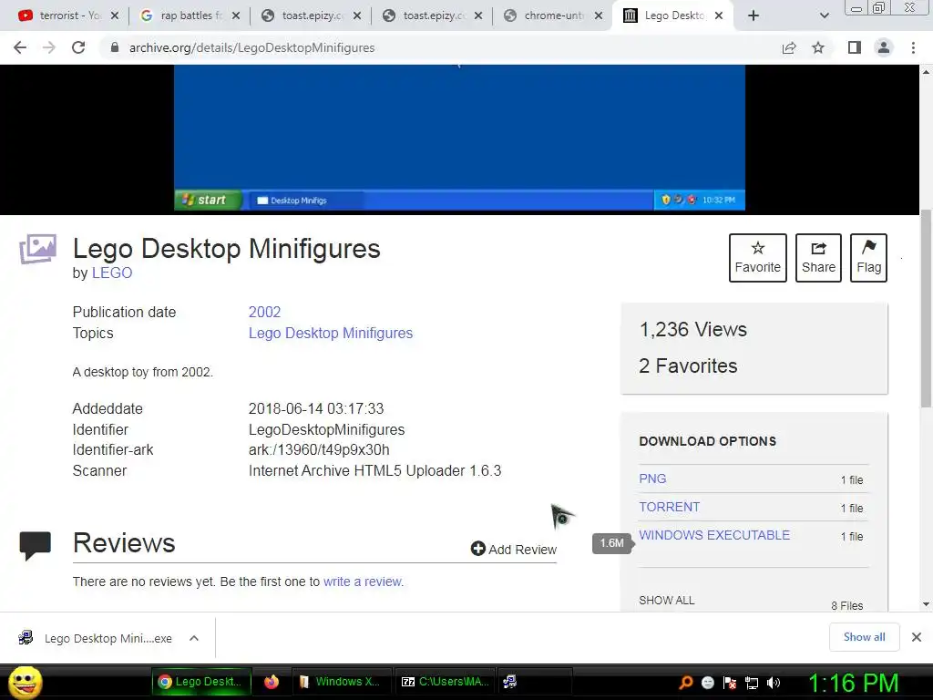
Task: Flag this archive item
Action: pyautogui.click(x=868, y=258)
